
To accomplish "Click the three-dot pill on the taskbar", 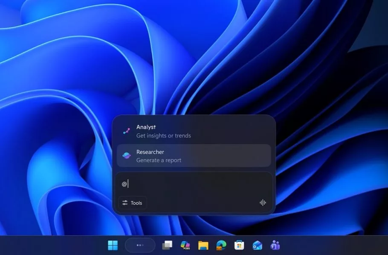I will click(140, 245).
